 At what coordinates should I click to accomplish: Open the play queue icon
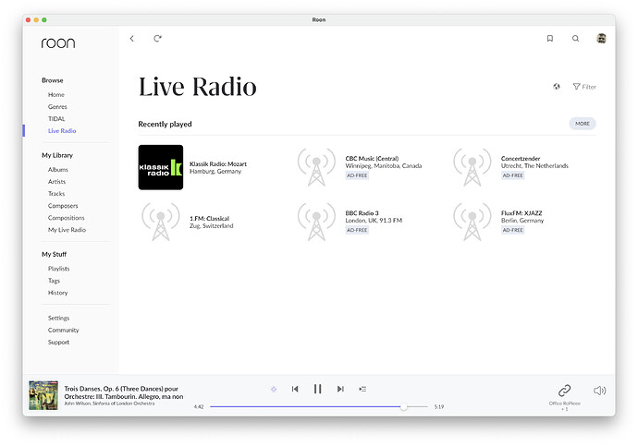362,389
